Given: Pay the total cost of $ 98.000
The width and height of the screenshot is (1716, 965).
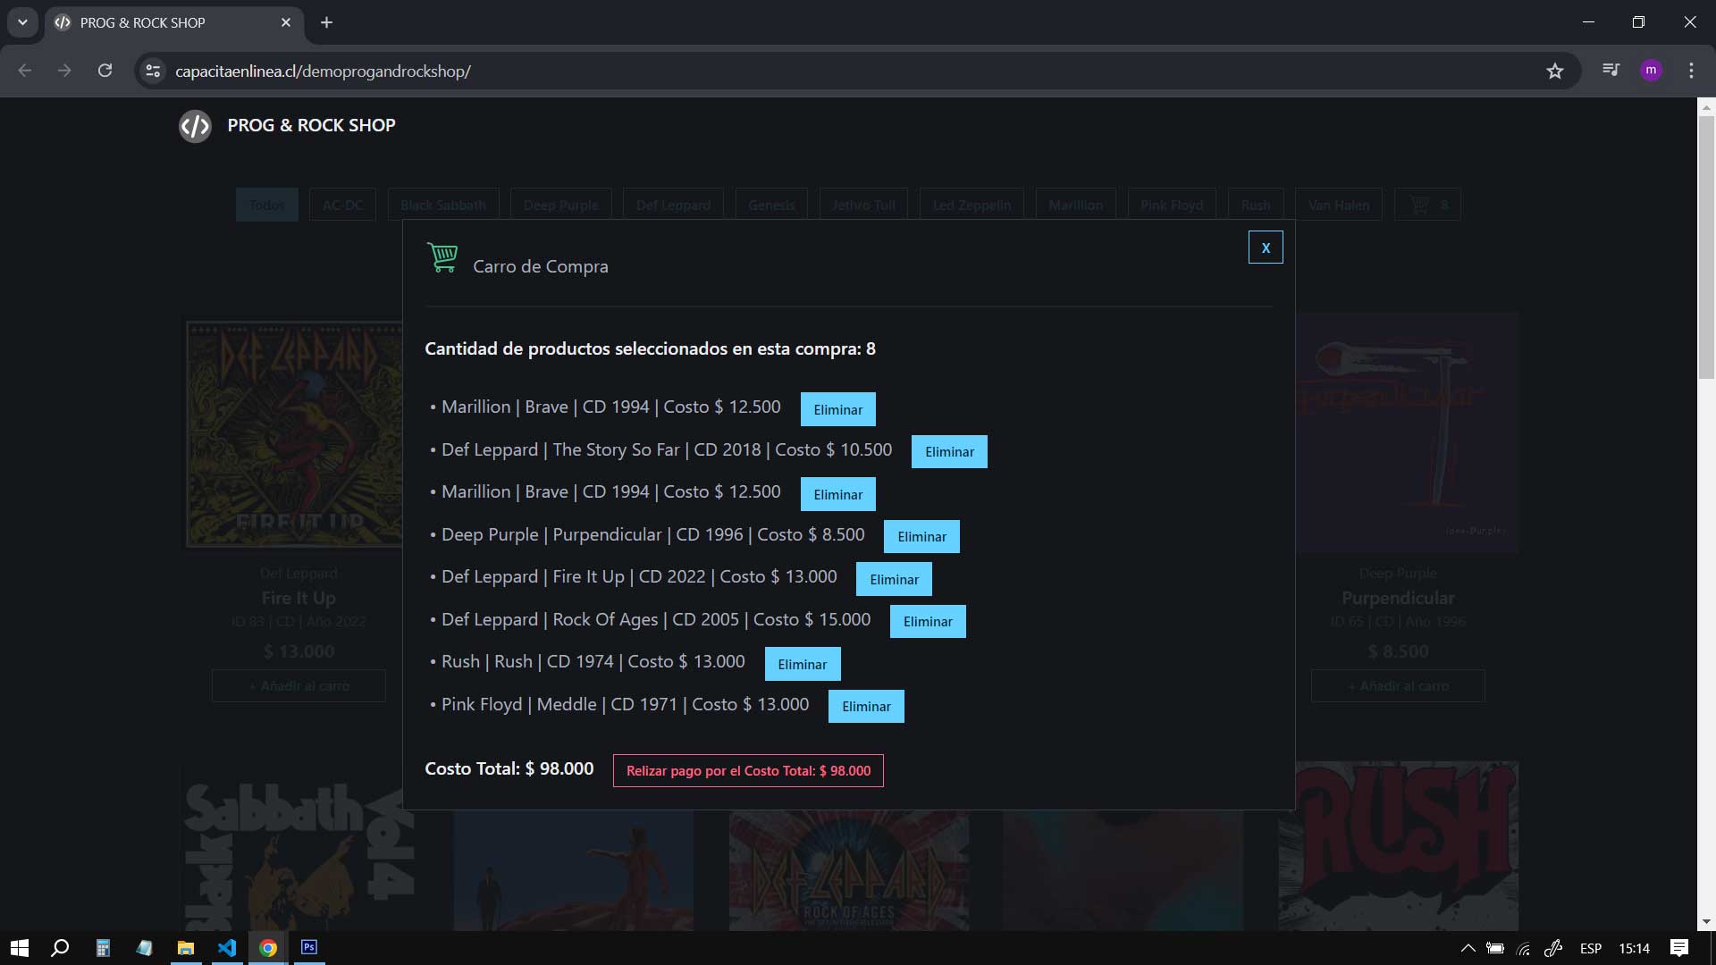Looking at the screenshot, I should coord(748,771).
